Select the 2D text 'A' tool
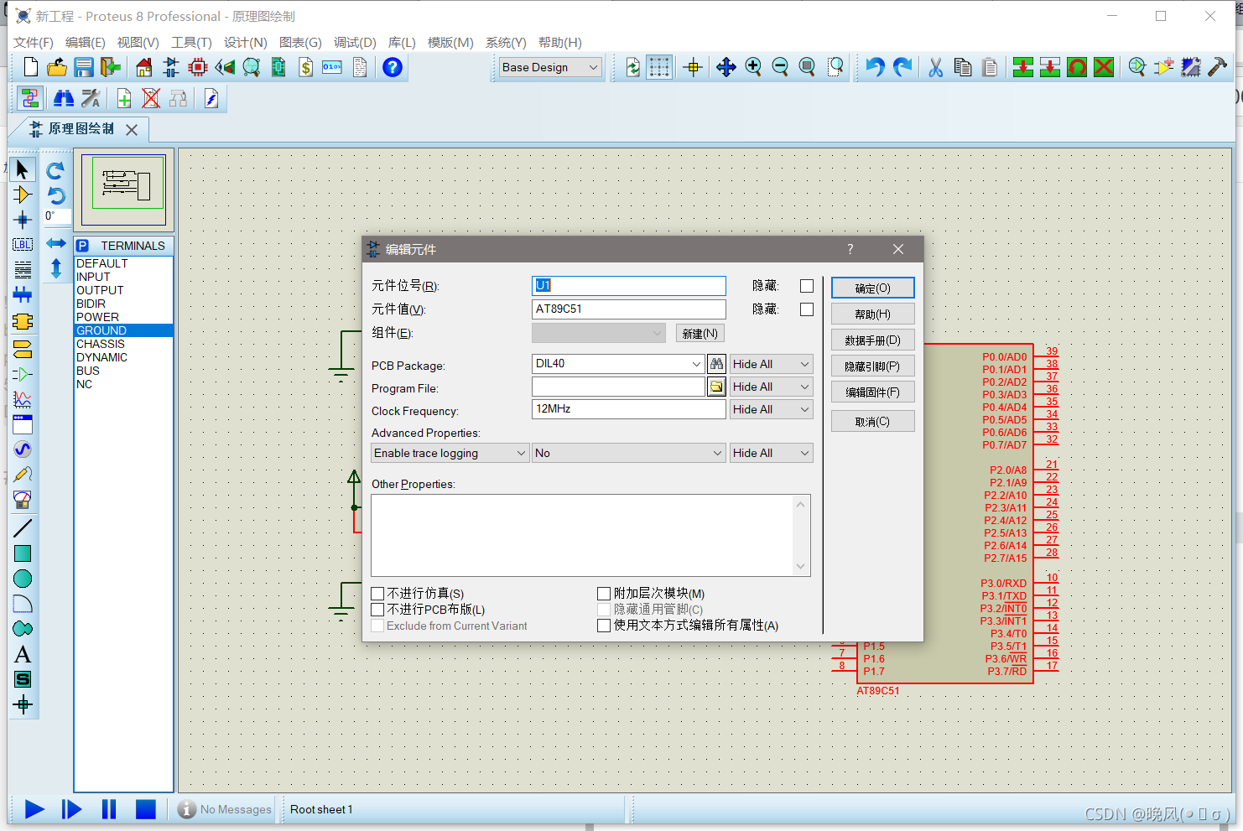Viewport: 1243px width, 831px height. coord(23,654)
